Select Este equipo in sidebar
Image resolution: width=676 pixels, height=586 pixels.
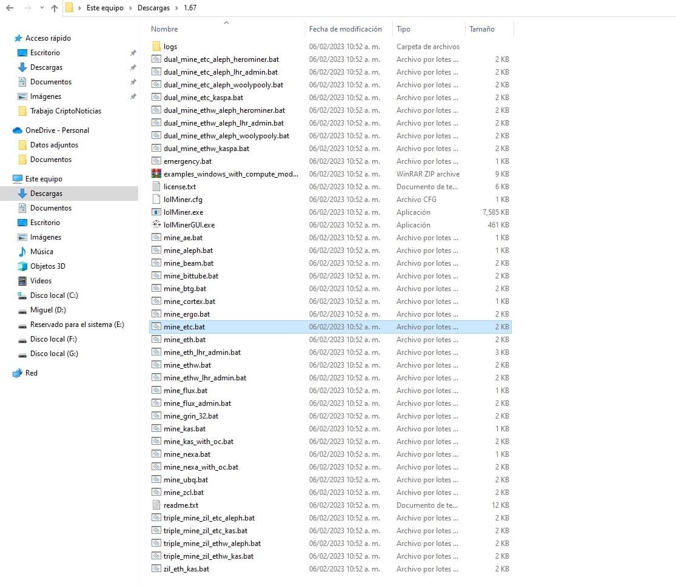44,178
